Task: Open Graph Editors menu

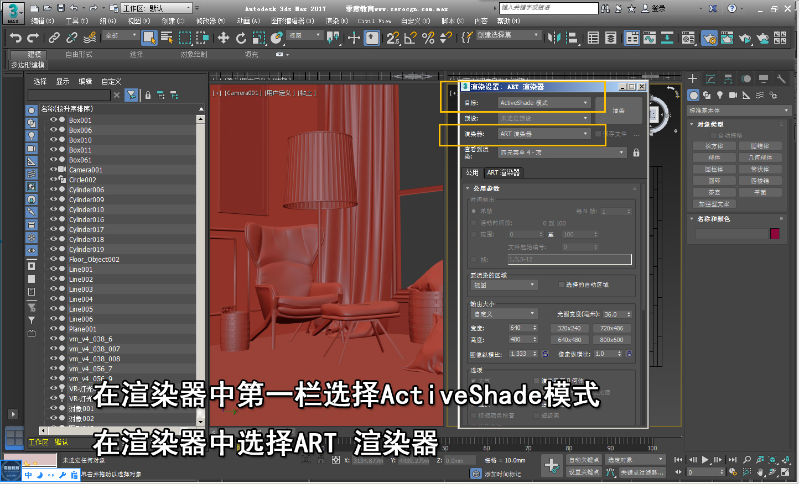Action: coord(293,21)
